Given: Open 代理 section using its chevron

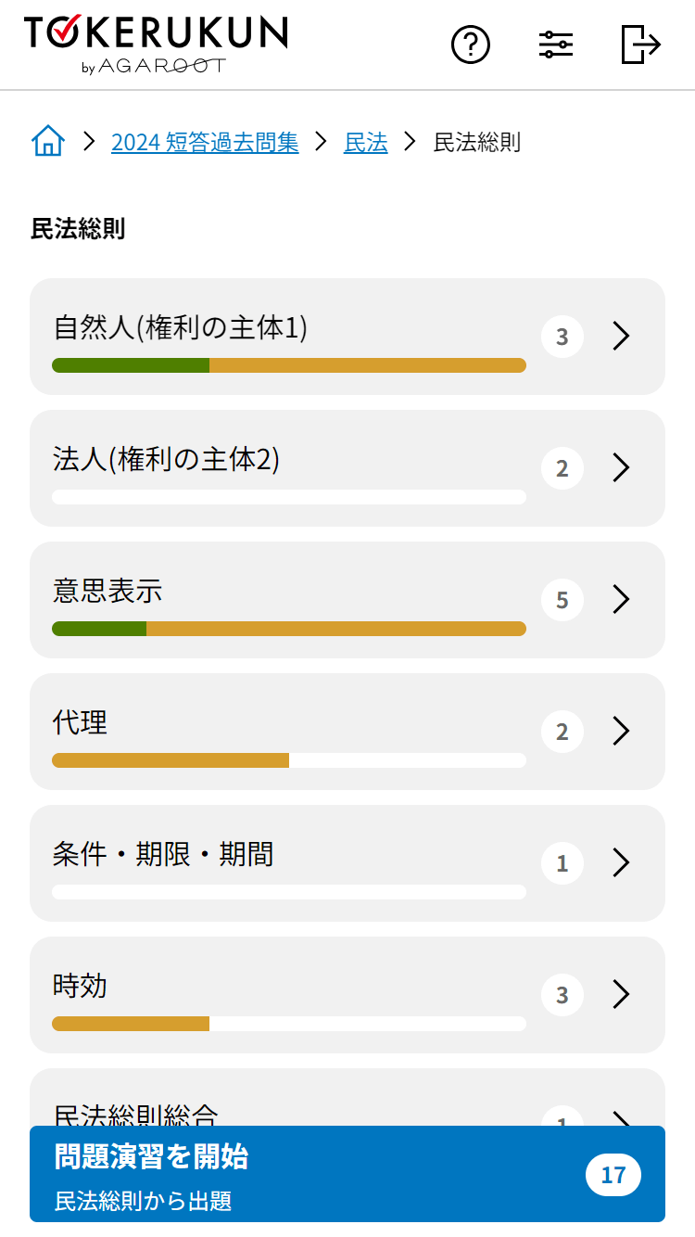Looking at the screenshot, I should 621,732.
